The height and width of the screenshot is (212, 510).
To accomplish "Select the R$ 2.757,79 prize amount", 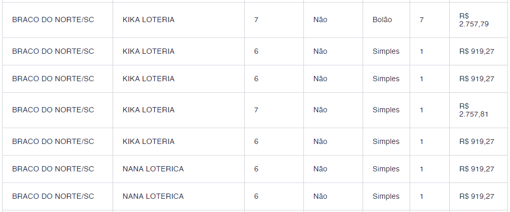I will tap(474, 20).
